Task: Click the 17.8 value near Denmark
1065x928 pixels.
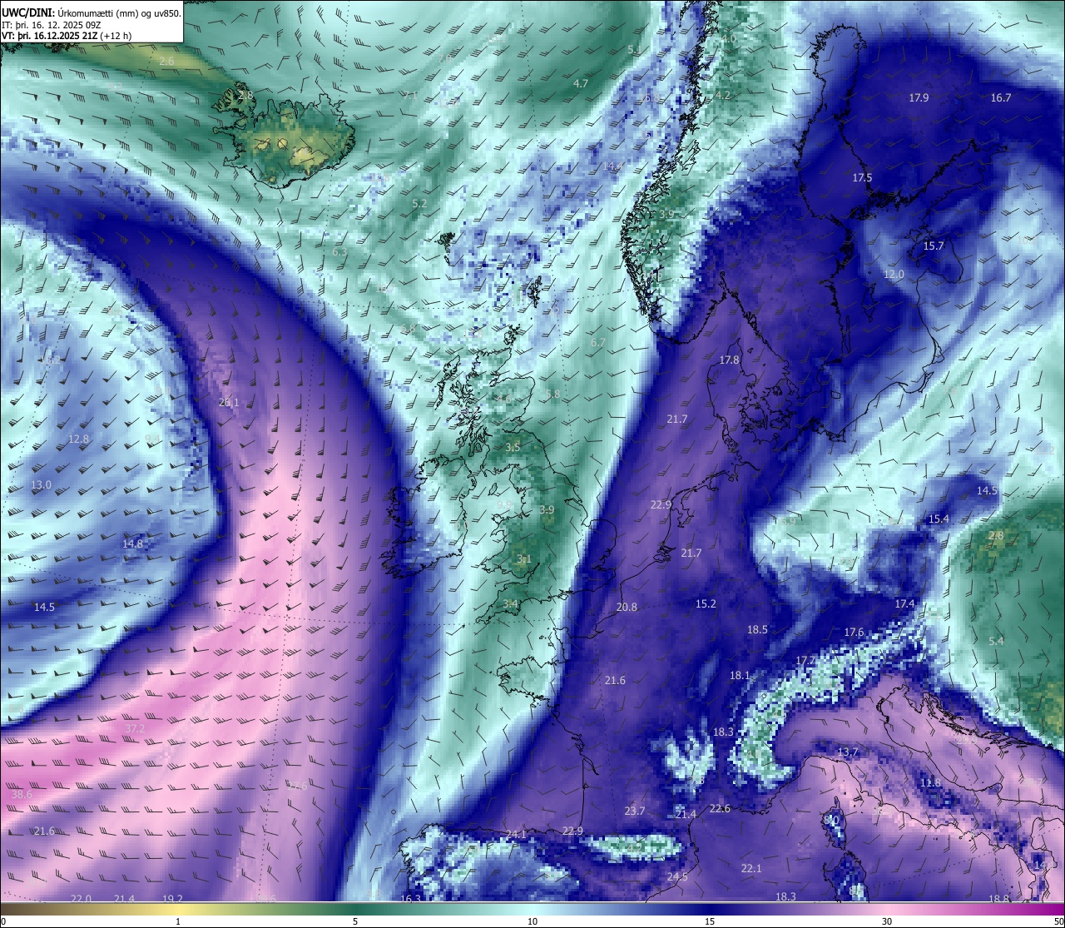Action: [x=729, y=360]
